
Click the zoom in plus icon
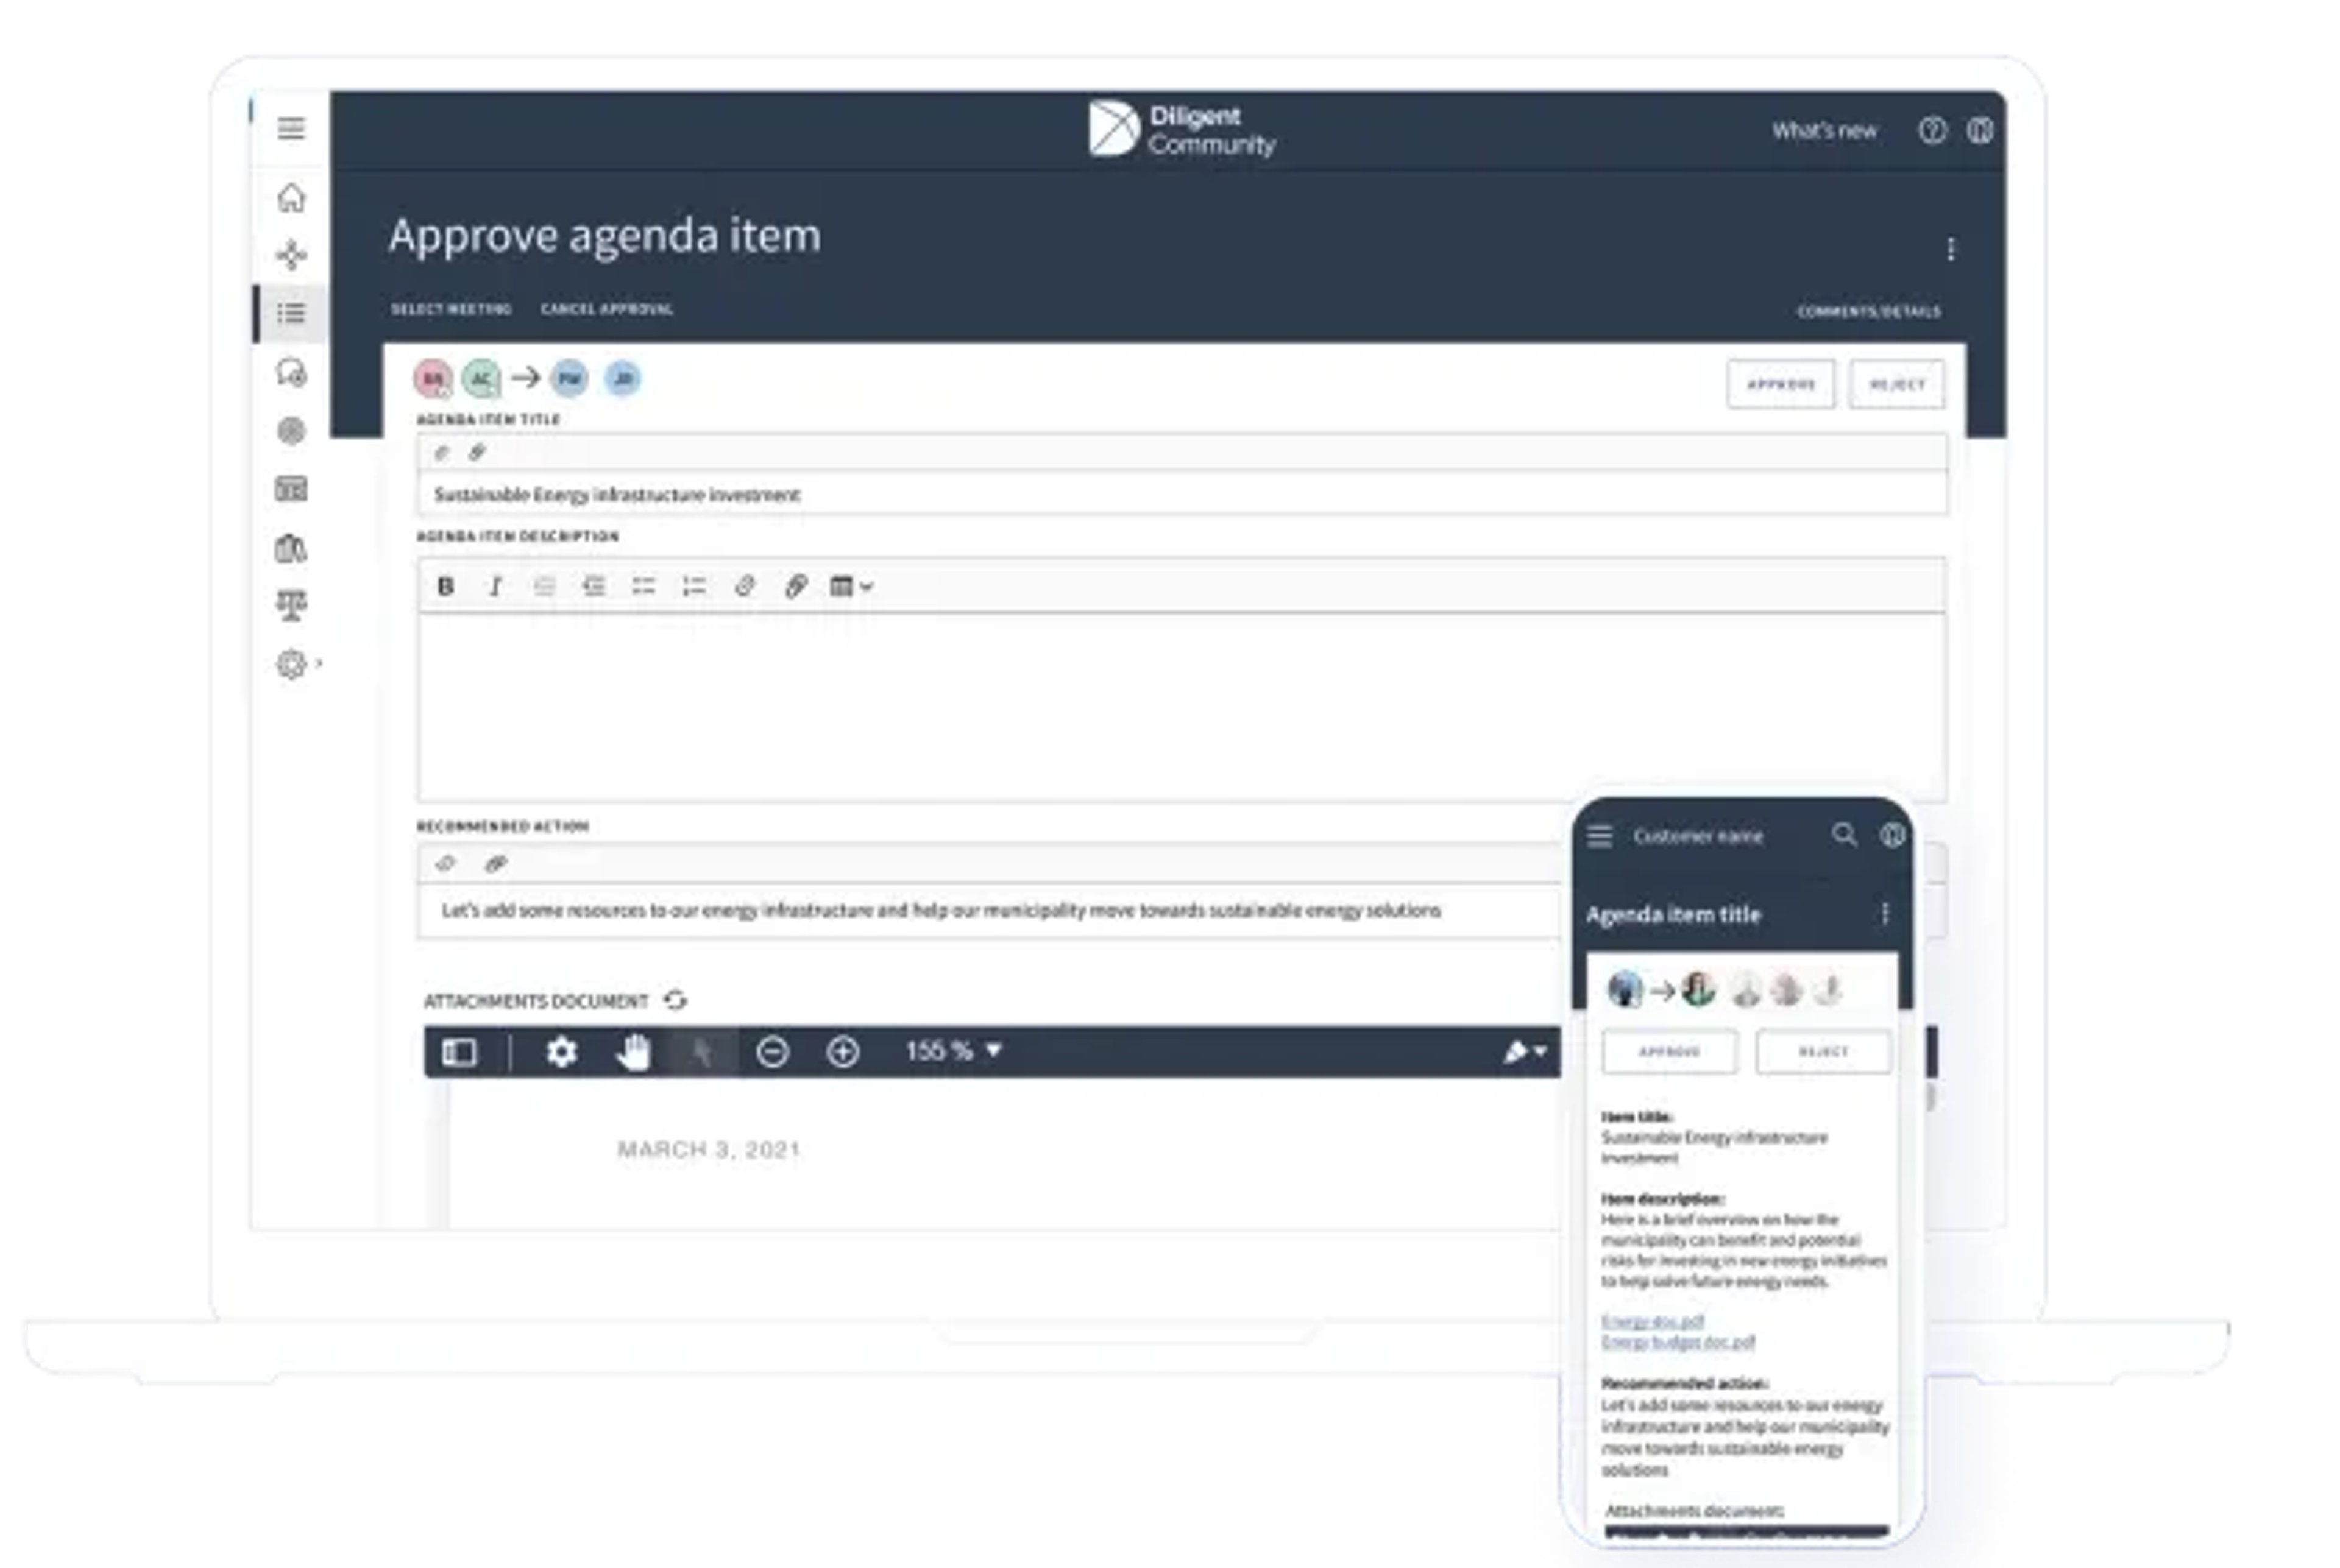pyautogui.click(x=842, y=1052)
